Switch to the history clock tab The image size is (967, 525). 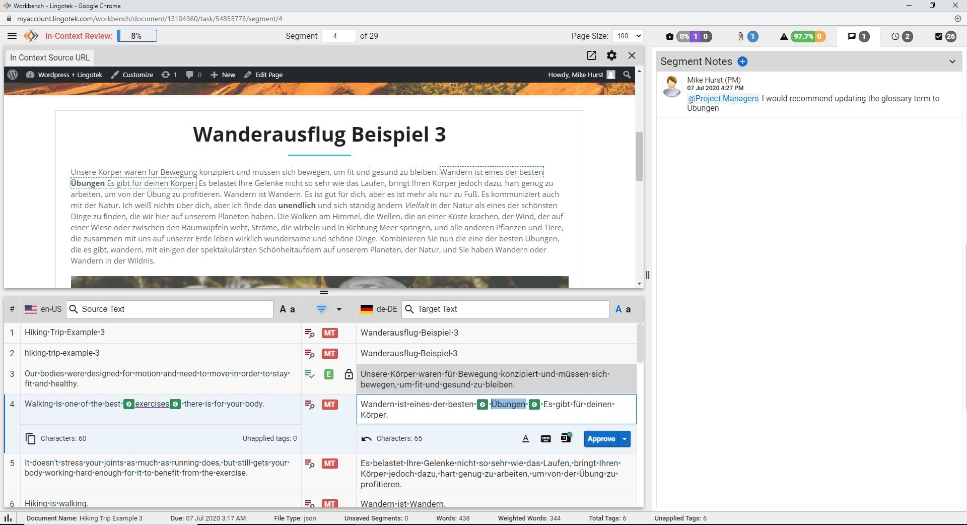tap(901, 36)
